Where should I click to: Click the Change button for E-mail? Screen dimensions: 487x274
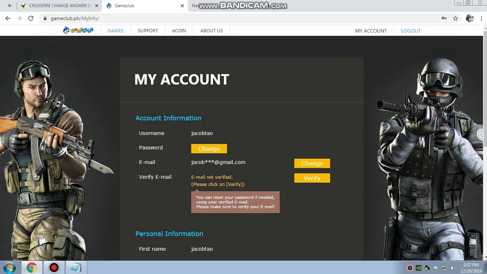tap(312, 163)
